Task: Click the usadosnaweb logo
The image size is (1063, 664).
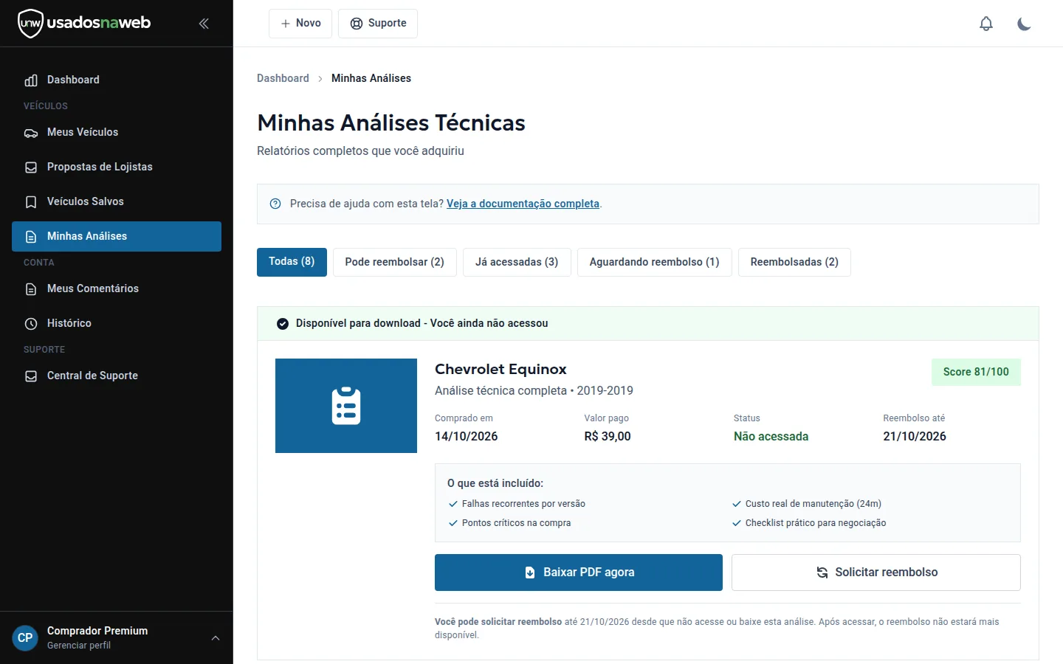Action: tap(84, 23)
